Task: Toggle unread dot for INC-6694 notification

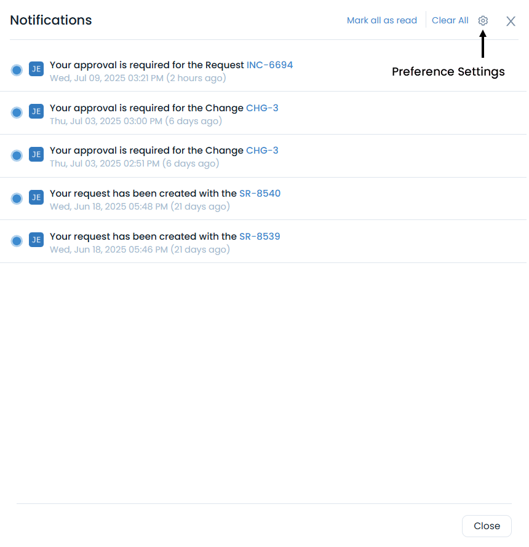Action: click(17, 70)
